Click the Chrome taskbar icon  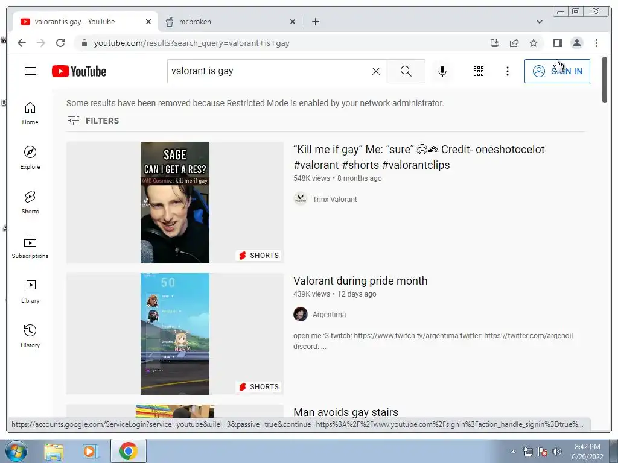128,451
